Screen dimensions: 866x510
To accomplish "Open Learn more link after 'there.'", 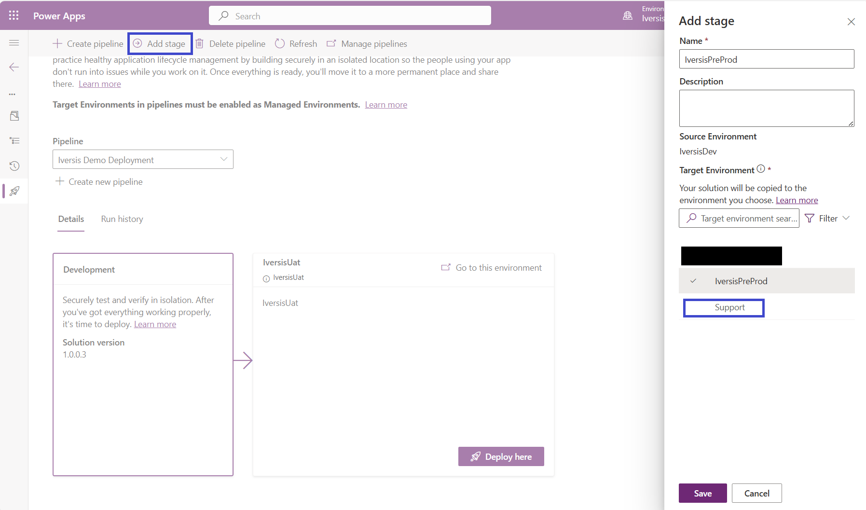I will [x=100, y=84].
